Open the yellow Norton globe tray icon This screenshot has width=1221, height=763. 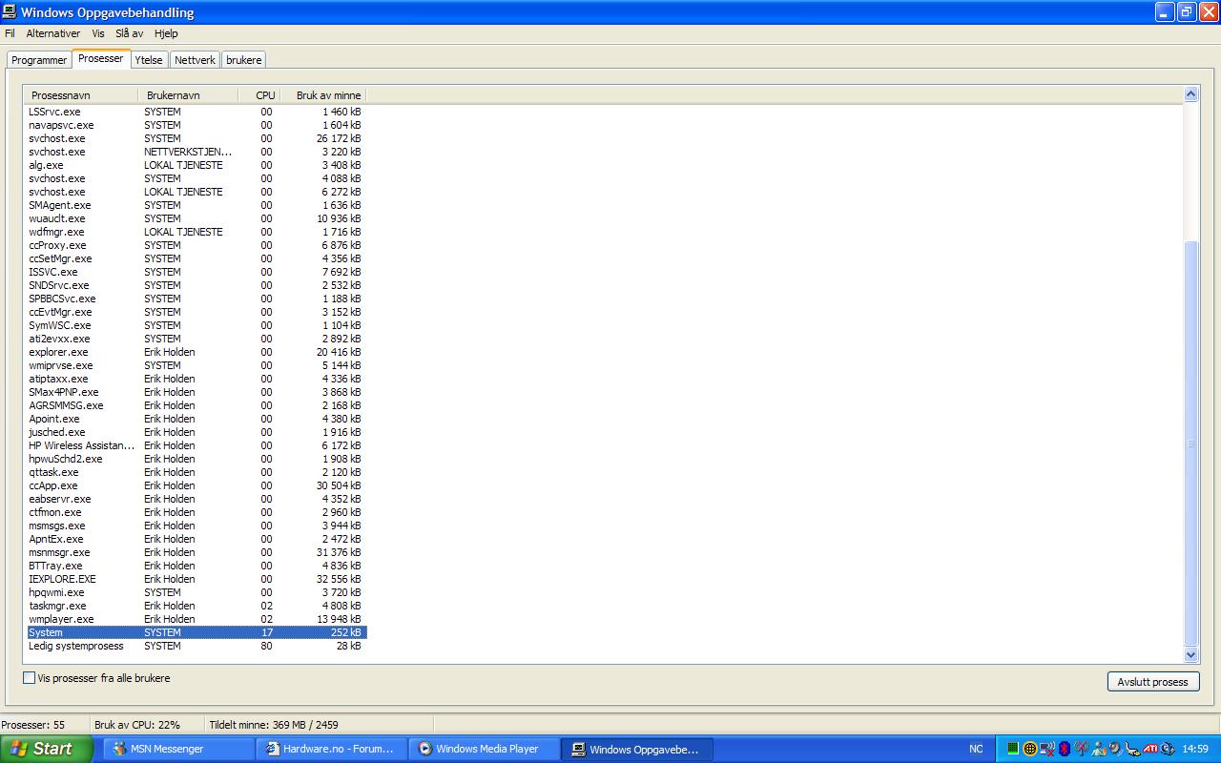click(x=1030, y=749)
